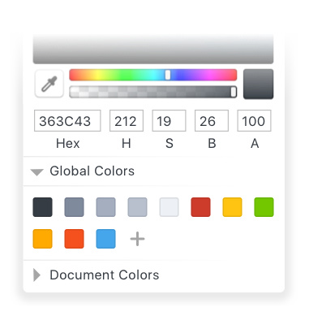Select the yellow global color swatch

232,207
